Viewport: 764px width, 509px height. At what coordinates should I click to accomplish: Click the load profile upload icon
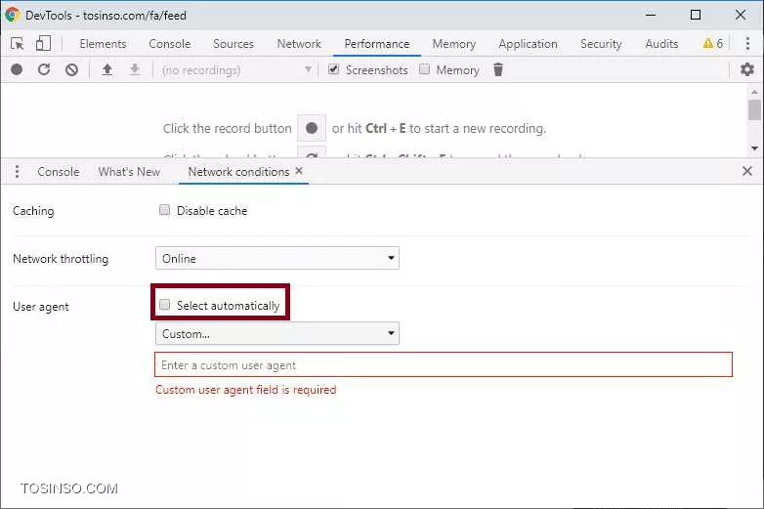click(x=107, y=70)
